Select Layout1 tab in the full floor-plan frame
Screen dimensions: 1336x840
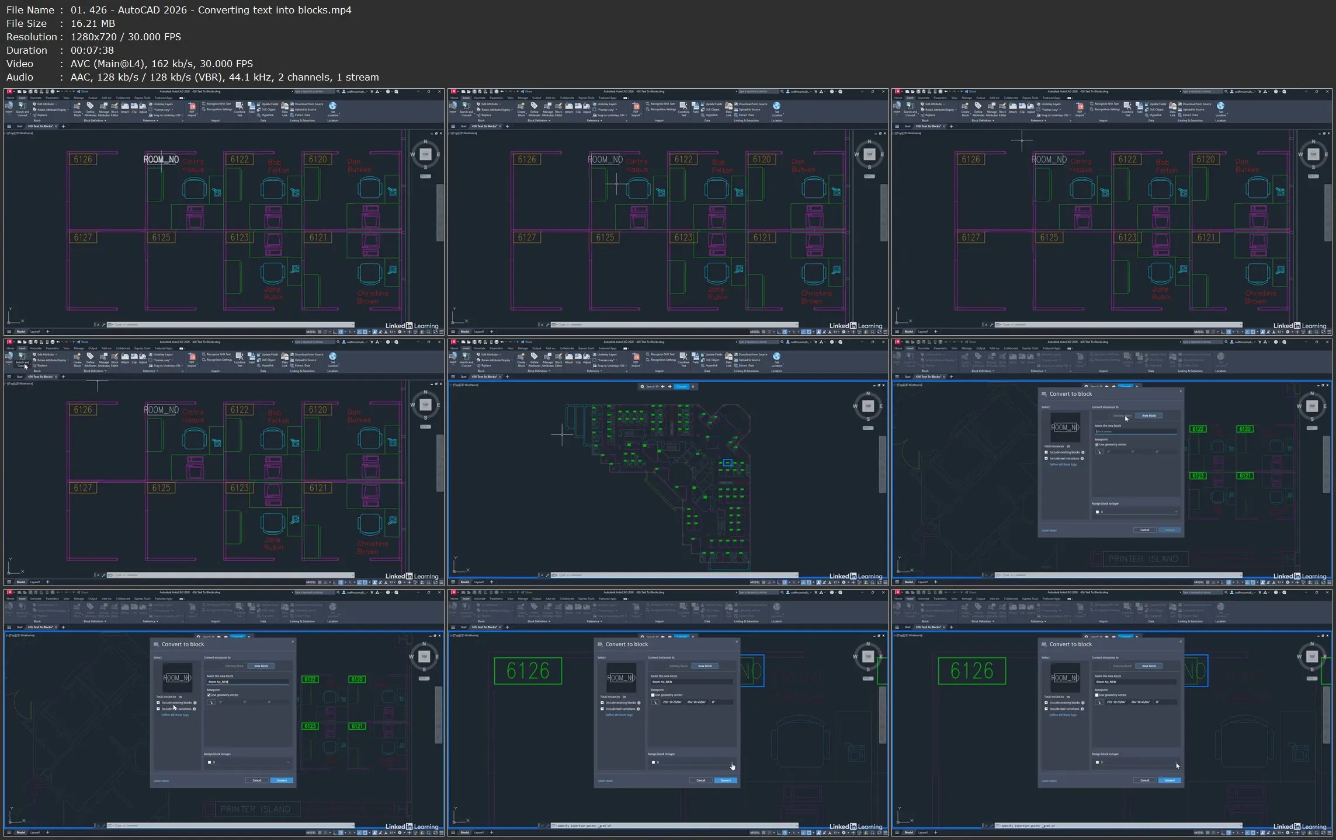point(479,582)
